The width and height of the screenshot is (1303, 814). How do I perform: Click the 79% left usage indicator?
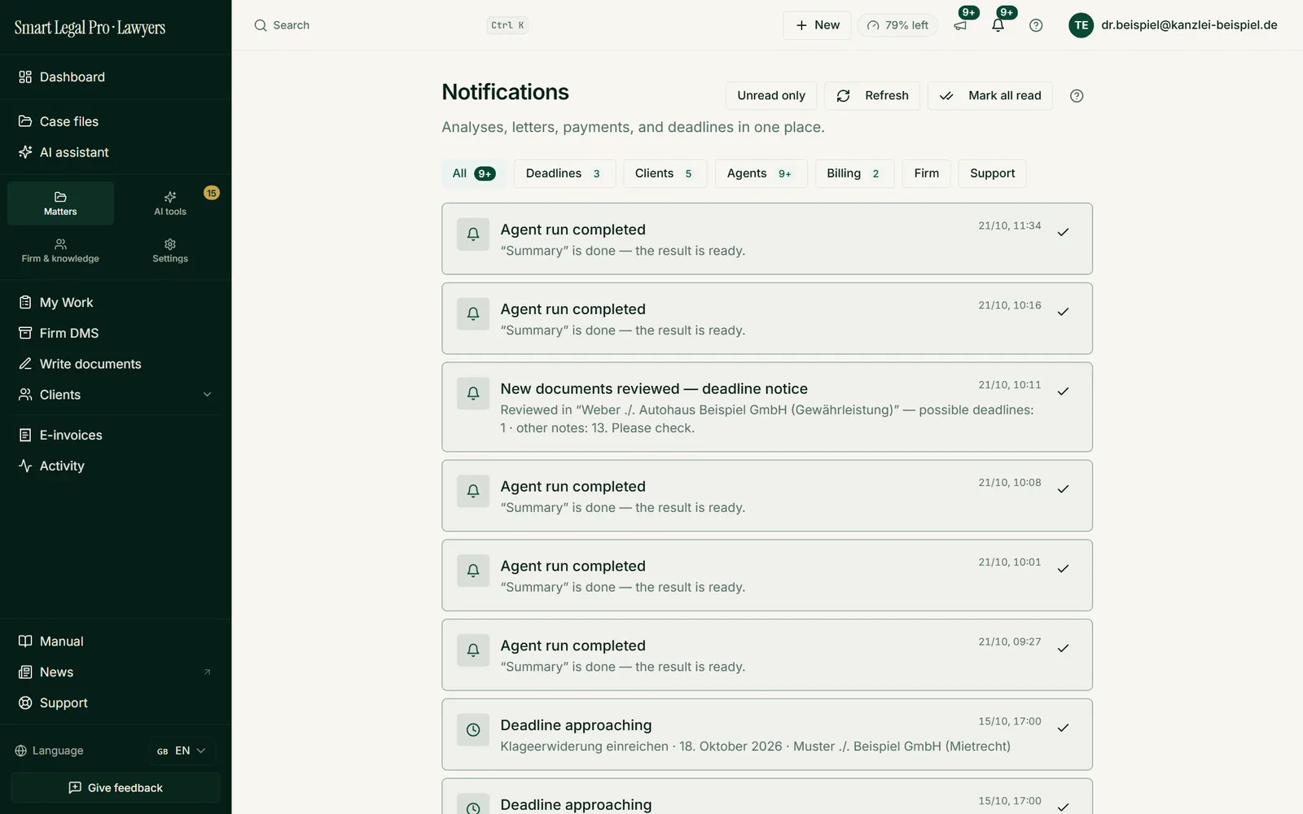pyautogui.click(x=897, y=25)
